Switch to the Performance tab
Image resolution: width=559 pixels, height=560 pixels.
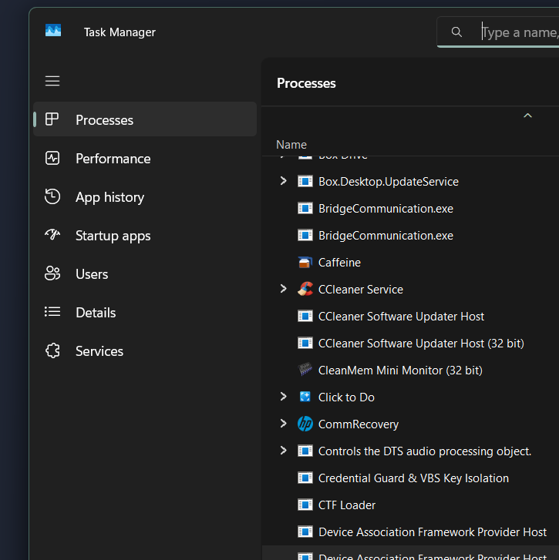coord(145,158)
